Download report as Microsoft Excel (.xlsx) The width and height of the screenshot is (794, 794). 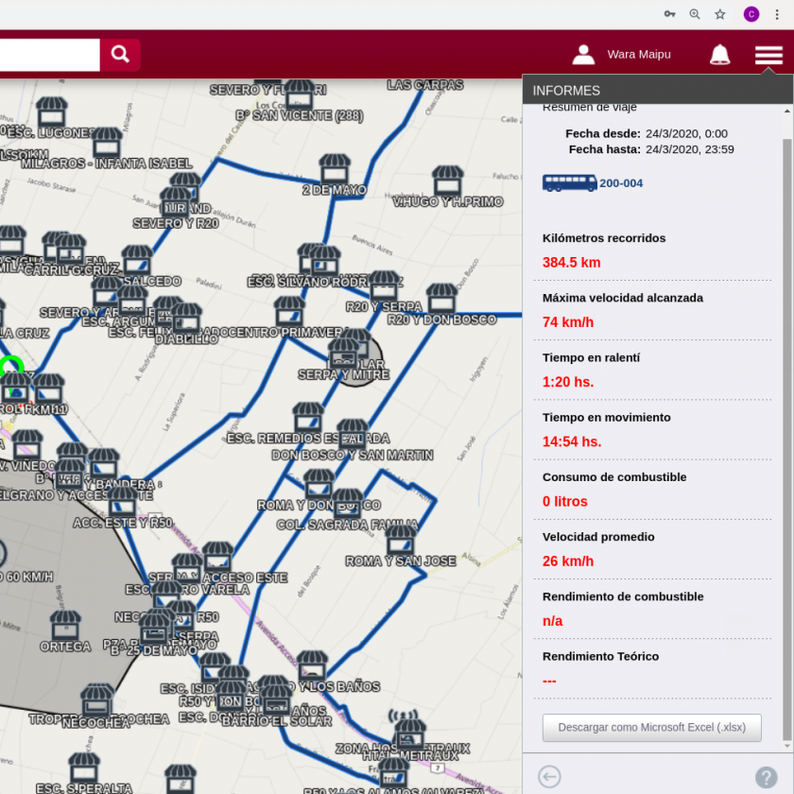(651, 728)
